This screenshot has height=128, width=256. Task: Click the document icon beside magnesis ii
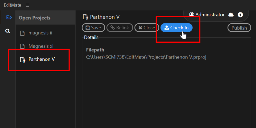[22, 33]
